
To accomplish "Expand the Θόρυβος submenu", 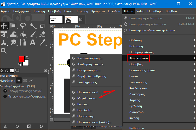I will click(159, 64).
